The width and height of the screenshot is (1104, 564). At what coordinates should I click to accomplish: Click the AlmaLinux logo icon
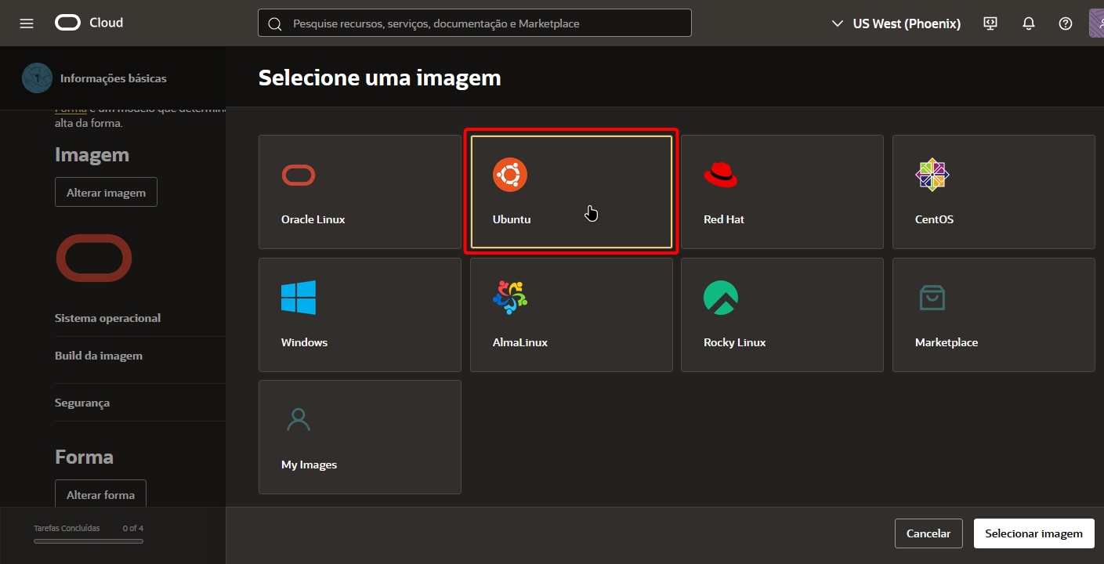click(x=510, y=298)
